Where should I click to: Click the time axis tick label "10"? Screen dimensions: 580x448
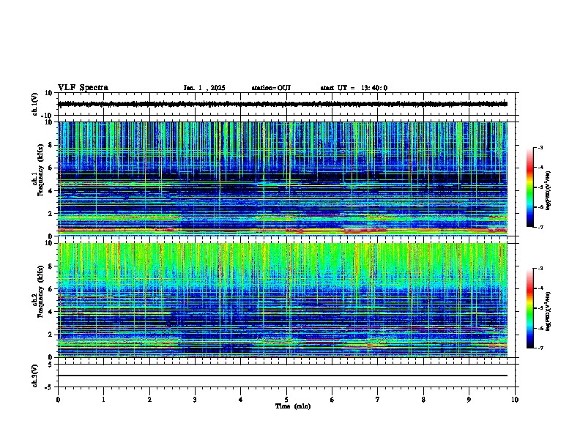point(515,400)
